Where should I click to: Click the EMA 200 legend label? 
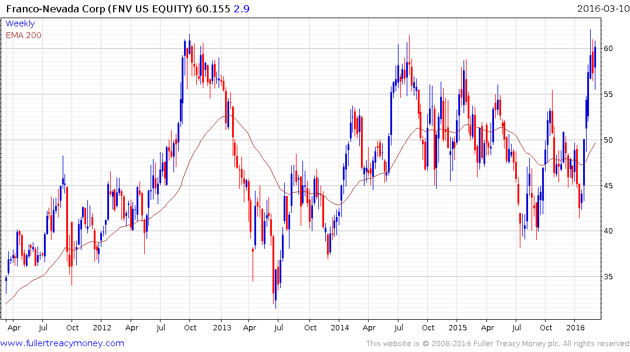pos(23,35)
